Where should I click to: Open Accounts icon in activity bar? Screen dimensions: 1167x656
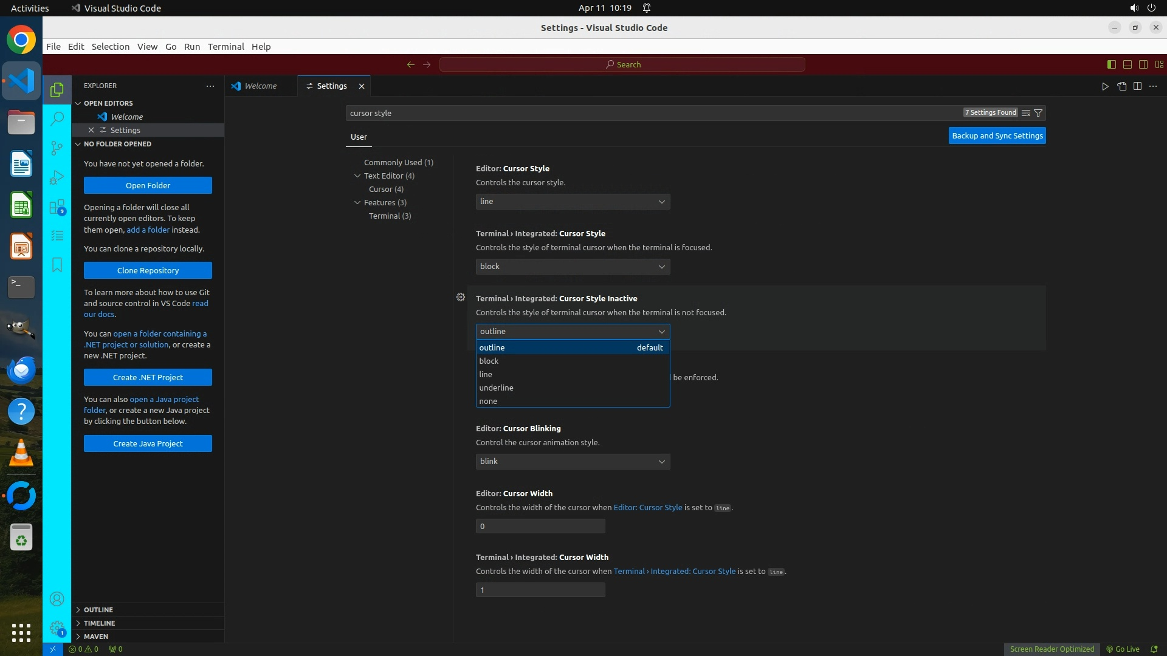coord(57,600)
